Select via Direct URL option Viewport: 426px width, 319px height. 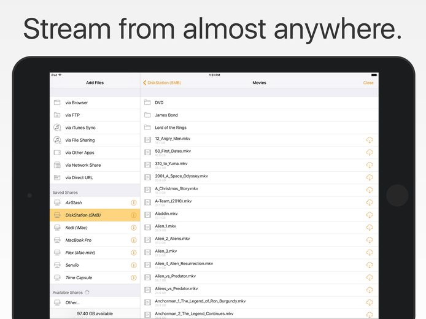click(95, 177)
